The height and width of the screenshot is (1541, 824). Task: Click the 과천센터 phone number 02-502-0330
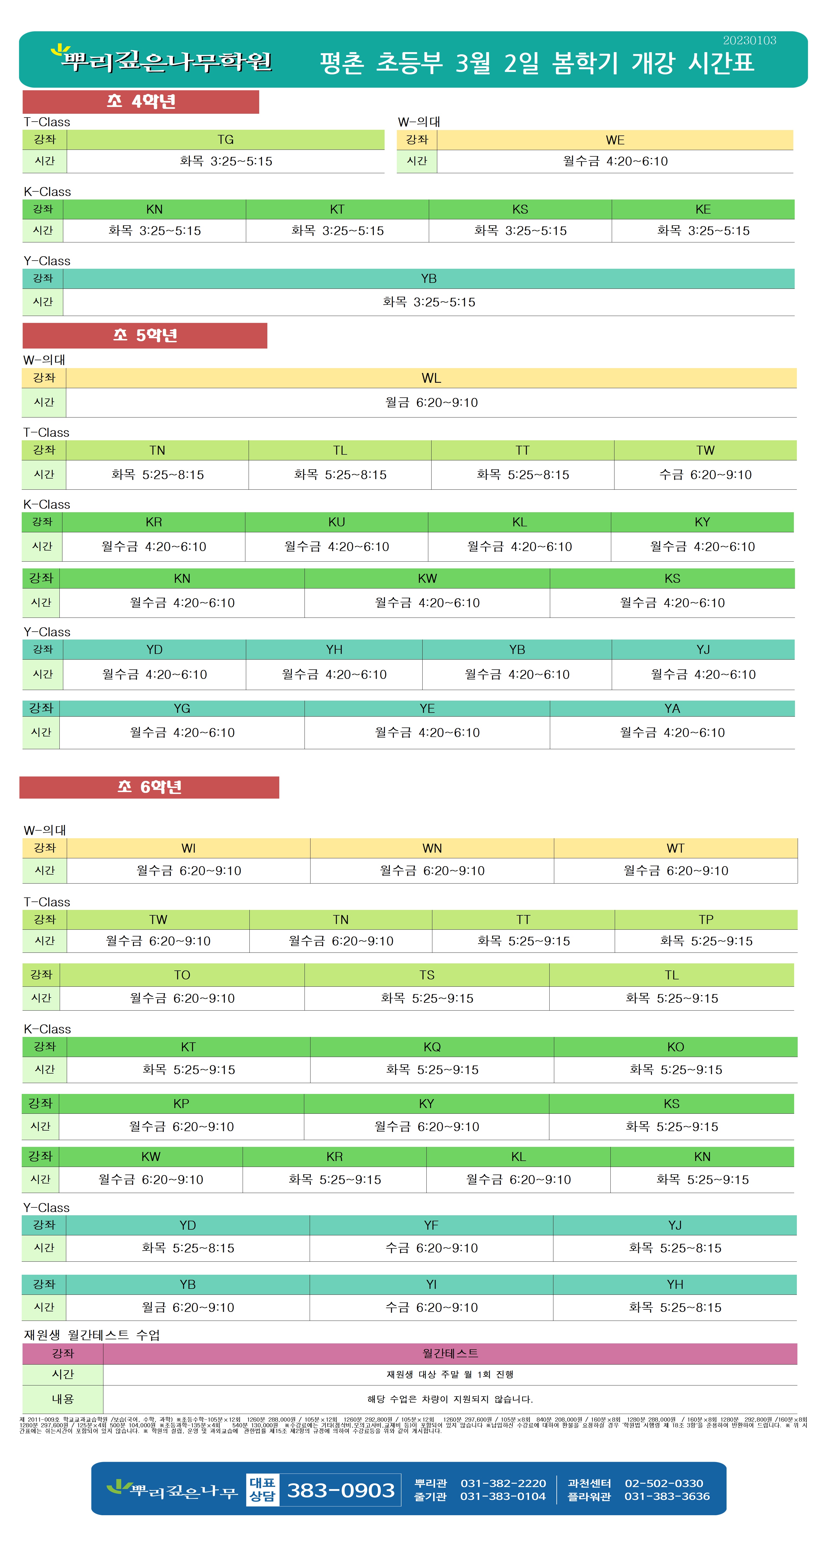[664, 1483]
